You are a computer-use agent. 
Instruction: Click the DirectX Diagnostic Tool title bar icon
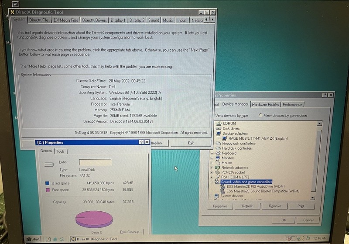[x=13, y=12]
